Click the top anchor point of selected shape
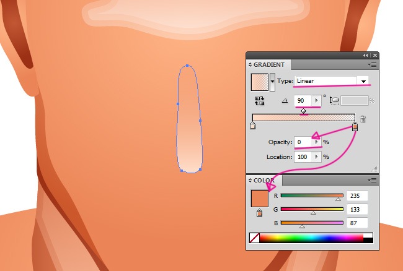The image size is (403, 271). (x=187, y=66)
